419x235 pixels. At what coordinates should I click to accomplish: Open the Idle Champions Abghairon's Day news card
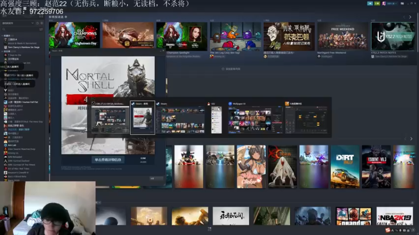74,35
